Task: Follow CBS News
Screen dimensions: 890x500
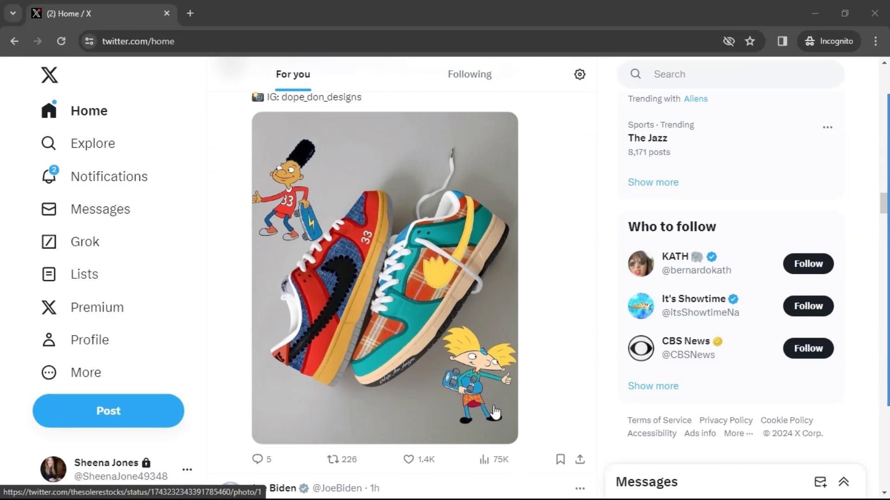Action: [807, 348]
